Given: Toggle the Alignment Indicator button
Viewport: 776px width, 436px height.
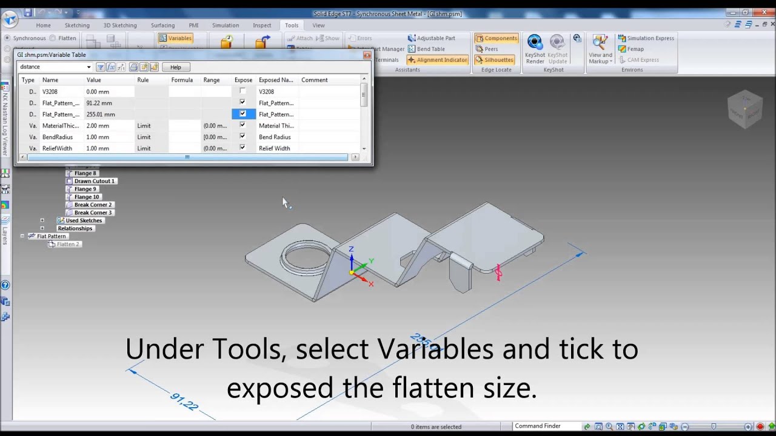Looking at the screenshot, I should [438, 60].
